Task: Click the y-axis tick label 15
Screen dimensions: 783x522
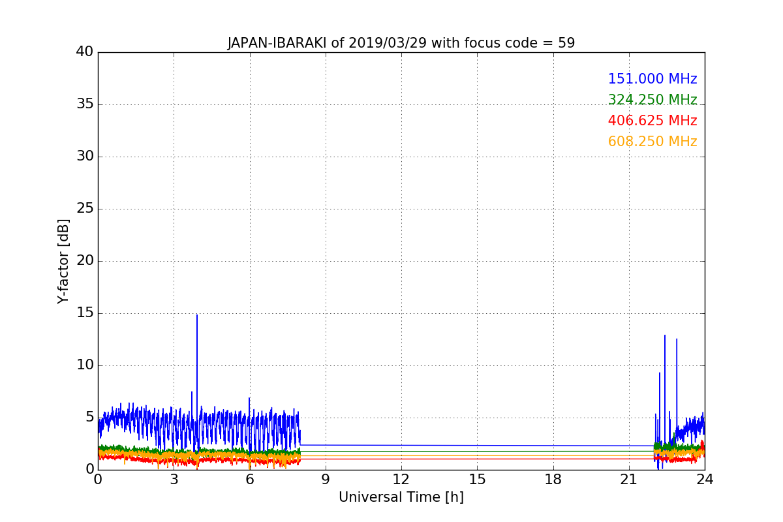Action: (85, 313)
